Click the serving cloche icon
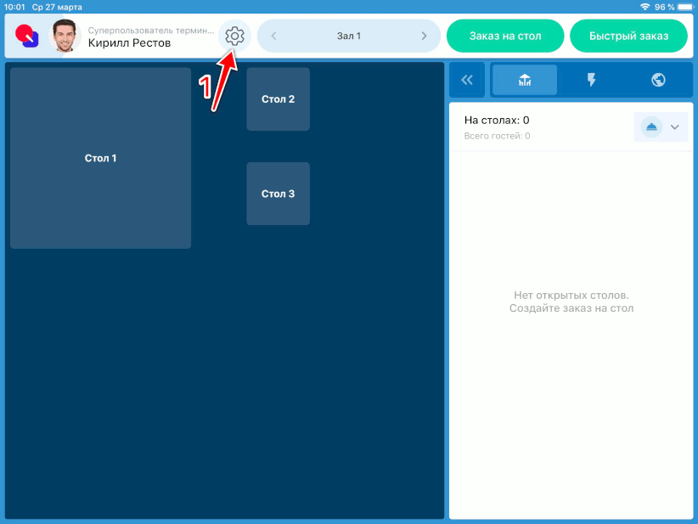The width and height of the screenshot is (698, 524). (651, 127)
